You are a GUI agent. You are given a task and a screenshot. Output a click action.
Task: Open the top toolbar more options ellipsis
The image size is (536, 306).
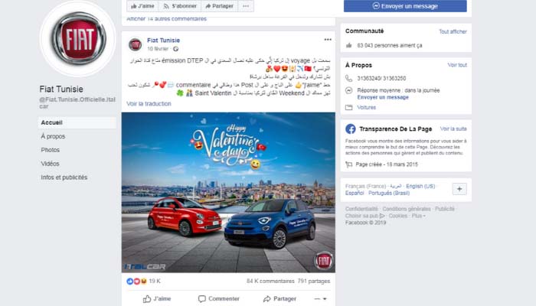point(246,6)
